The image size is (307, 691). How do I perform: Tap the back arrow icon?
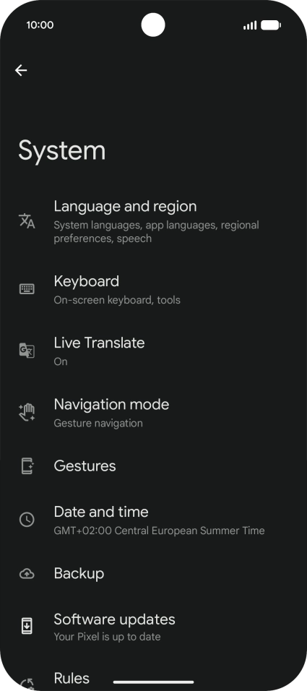21,70
